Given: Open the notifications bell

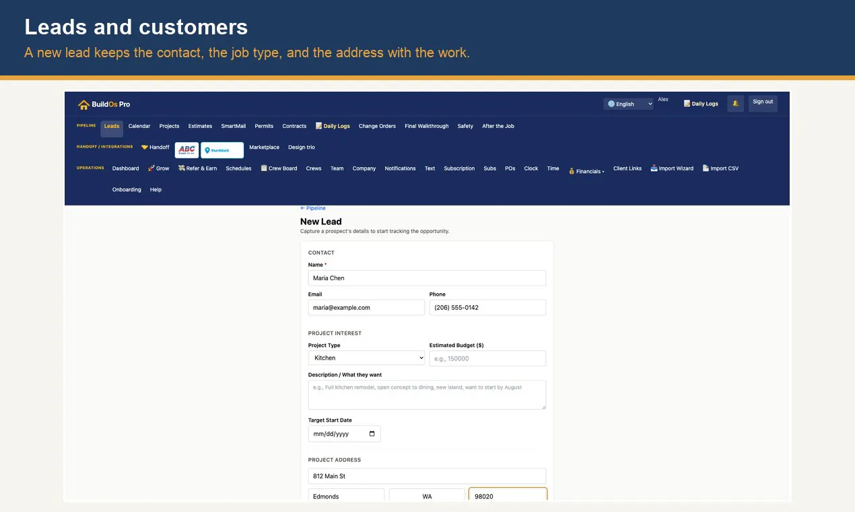Looking at the screenshot, I should (735, 104).
